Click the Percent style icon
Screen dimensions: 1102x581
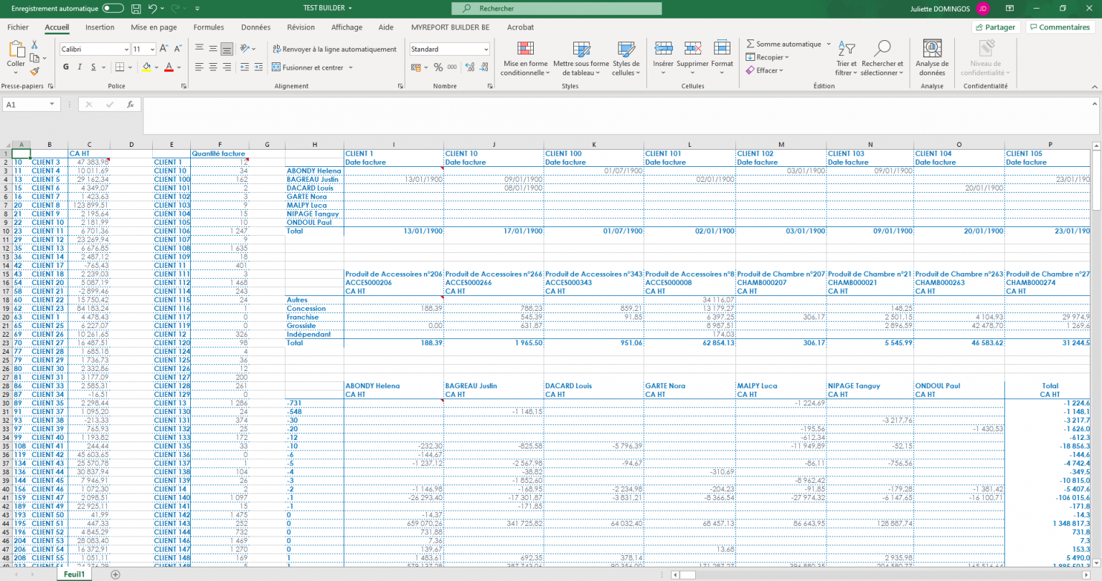[438, 67]
